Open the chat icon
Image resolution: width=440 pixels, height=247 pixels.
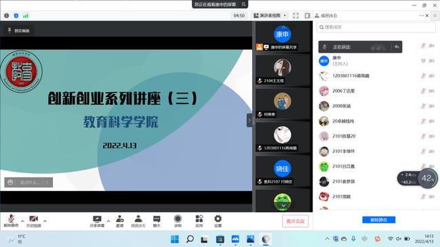(x=157, y=221)
